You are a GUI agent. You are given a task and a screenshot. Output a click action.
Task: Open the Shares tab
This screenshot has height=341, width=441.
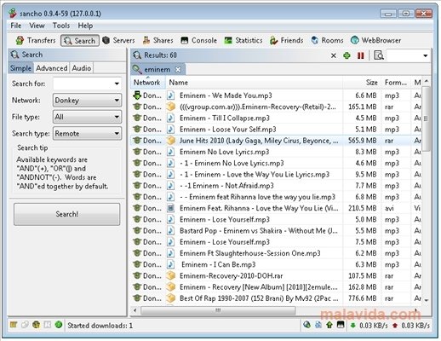pos(158,40)
